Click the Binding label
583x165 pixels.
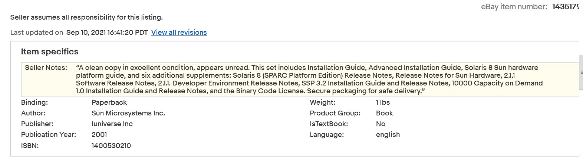tap(34, 102)
